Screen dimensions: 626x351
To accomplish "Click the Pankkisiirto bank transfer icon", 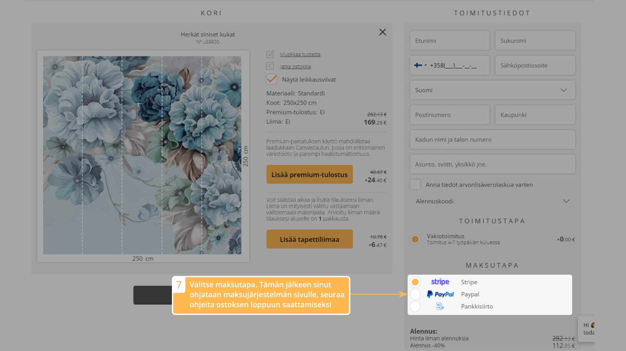I will pyautogui.click(x=440, y=306).
